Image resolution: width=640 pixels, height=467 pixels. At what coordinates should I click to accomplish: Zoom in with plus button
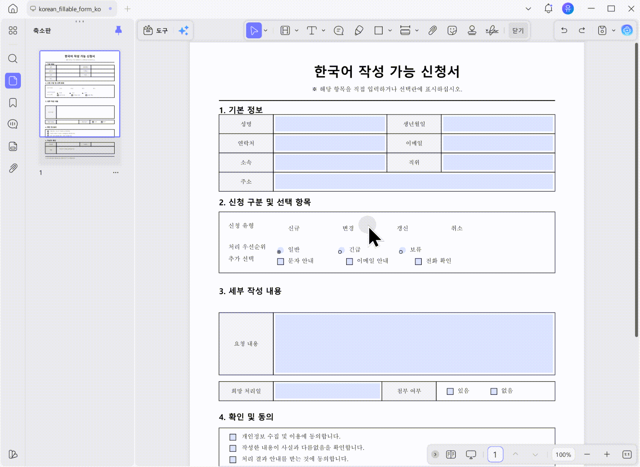pyautogui.click(x=607, y=454)
